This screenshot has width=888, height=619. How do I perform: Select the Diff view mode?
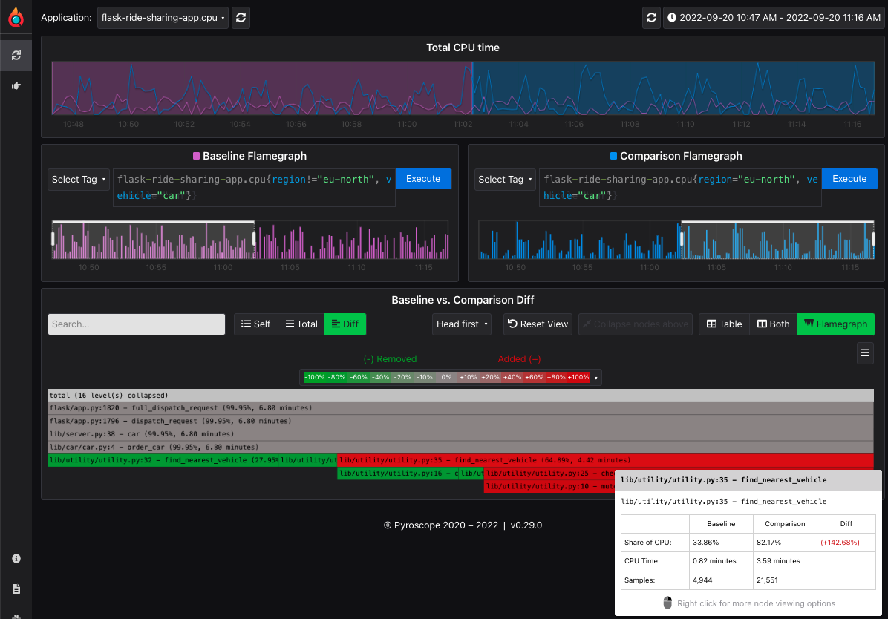click(345, 324)
